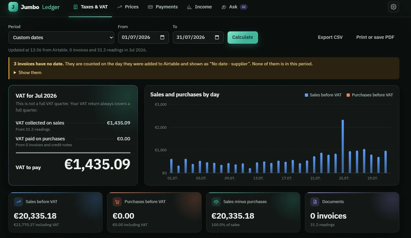Image resolution: width=411 pixels, height=238 pixels.
Task: Open settings via the gear icon
Action: click(394, 7)
